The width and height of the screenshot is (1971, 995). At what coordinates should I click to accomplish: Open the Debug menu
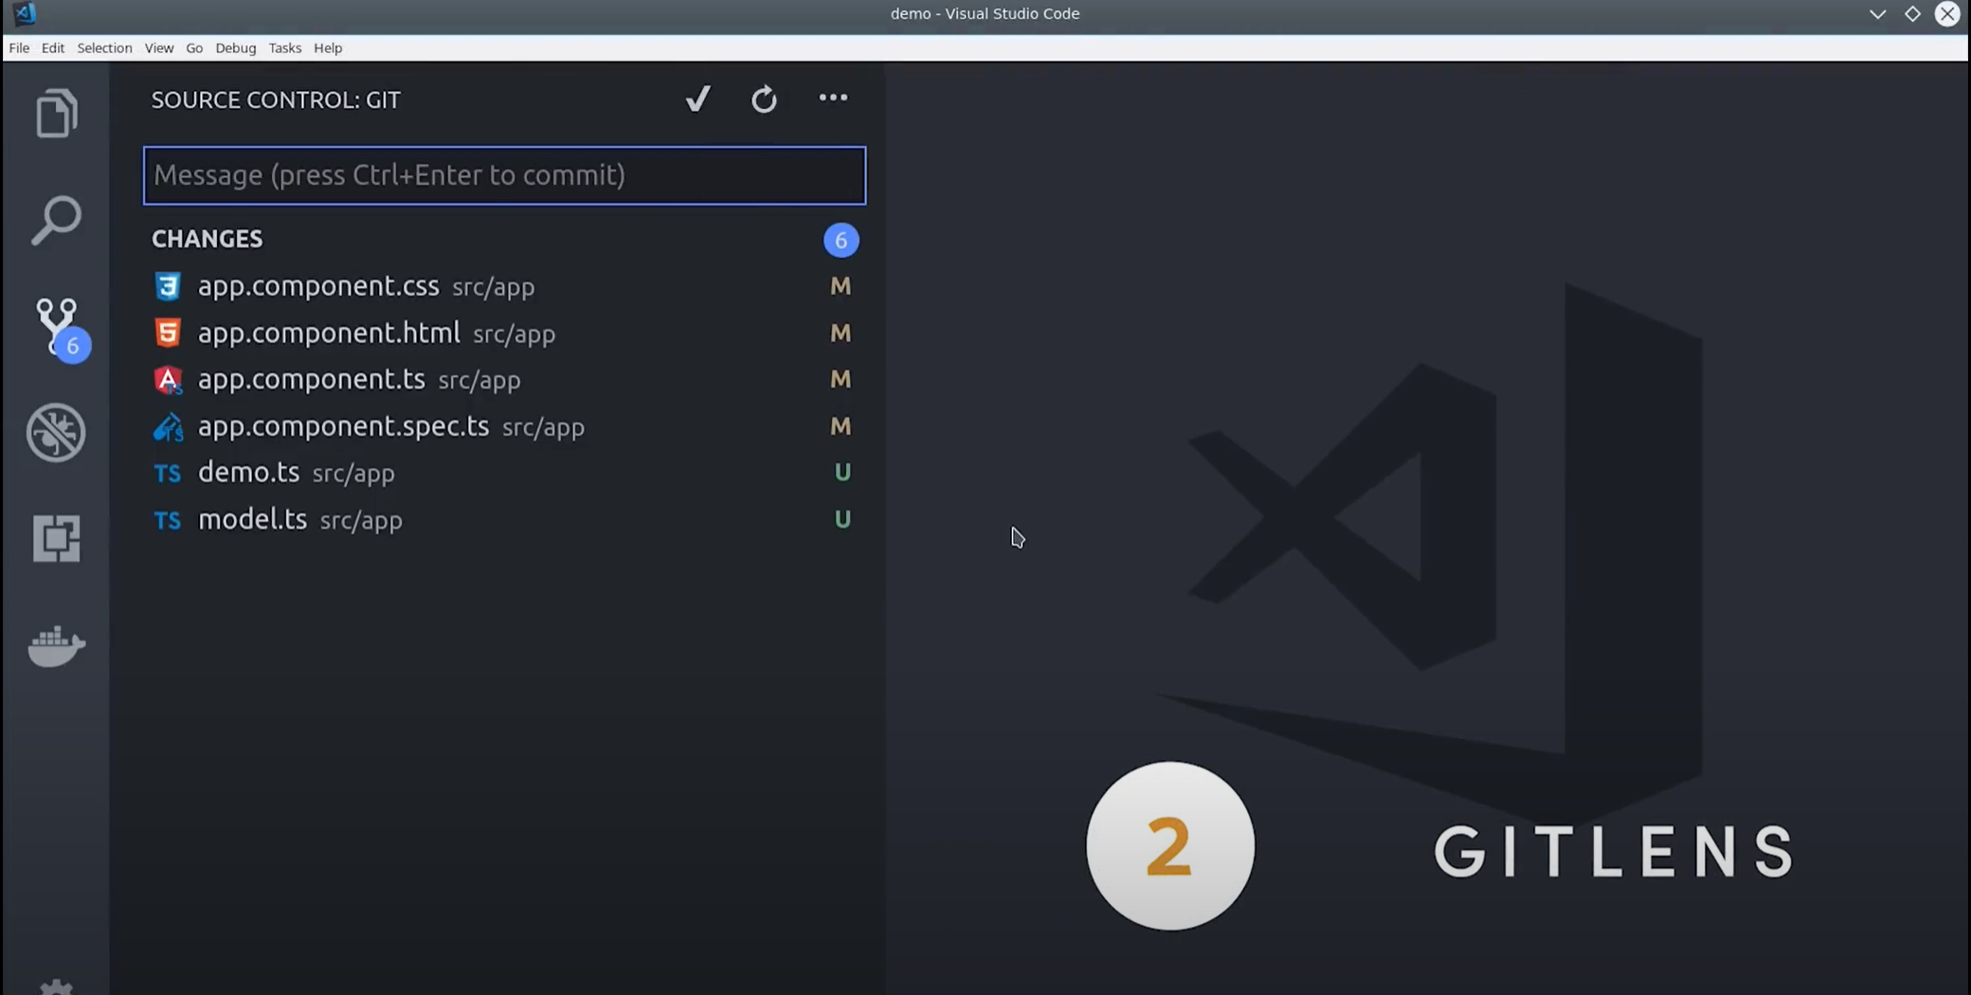236,47
